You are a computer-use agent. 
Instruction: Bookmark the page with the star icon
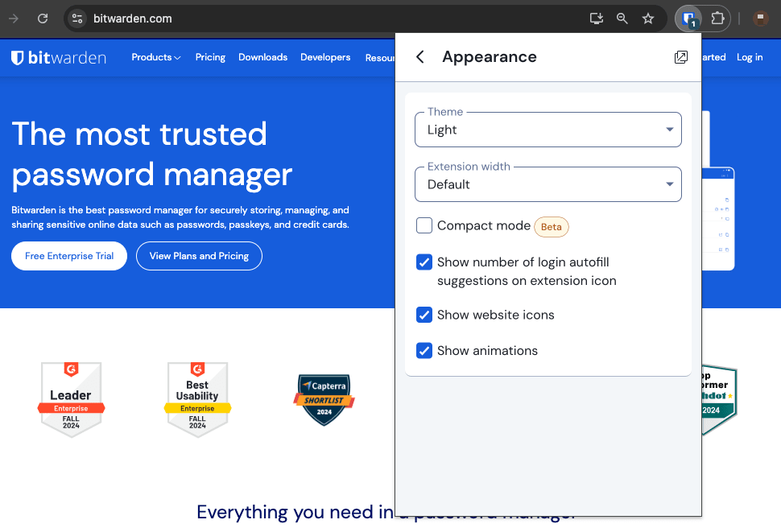click(x=647, y=18)
